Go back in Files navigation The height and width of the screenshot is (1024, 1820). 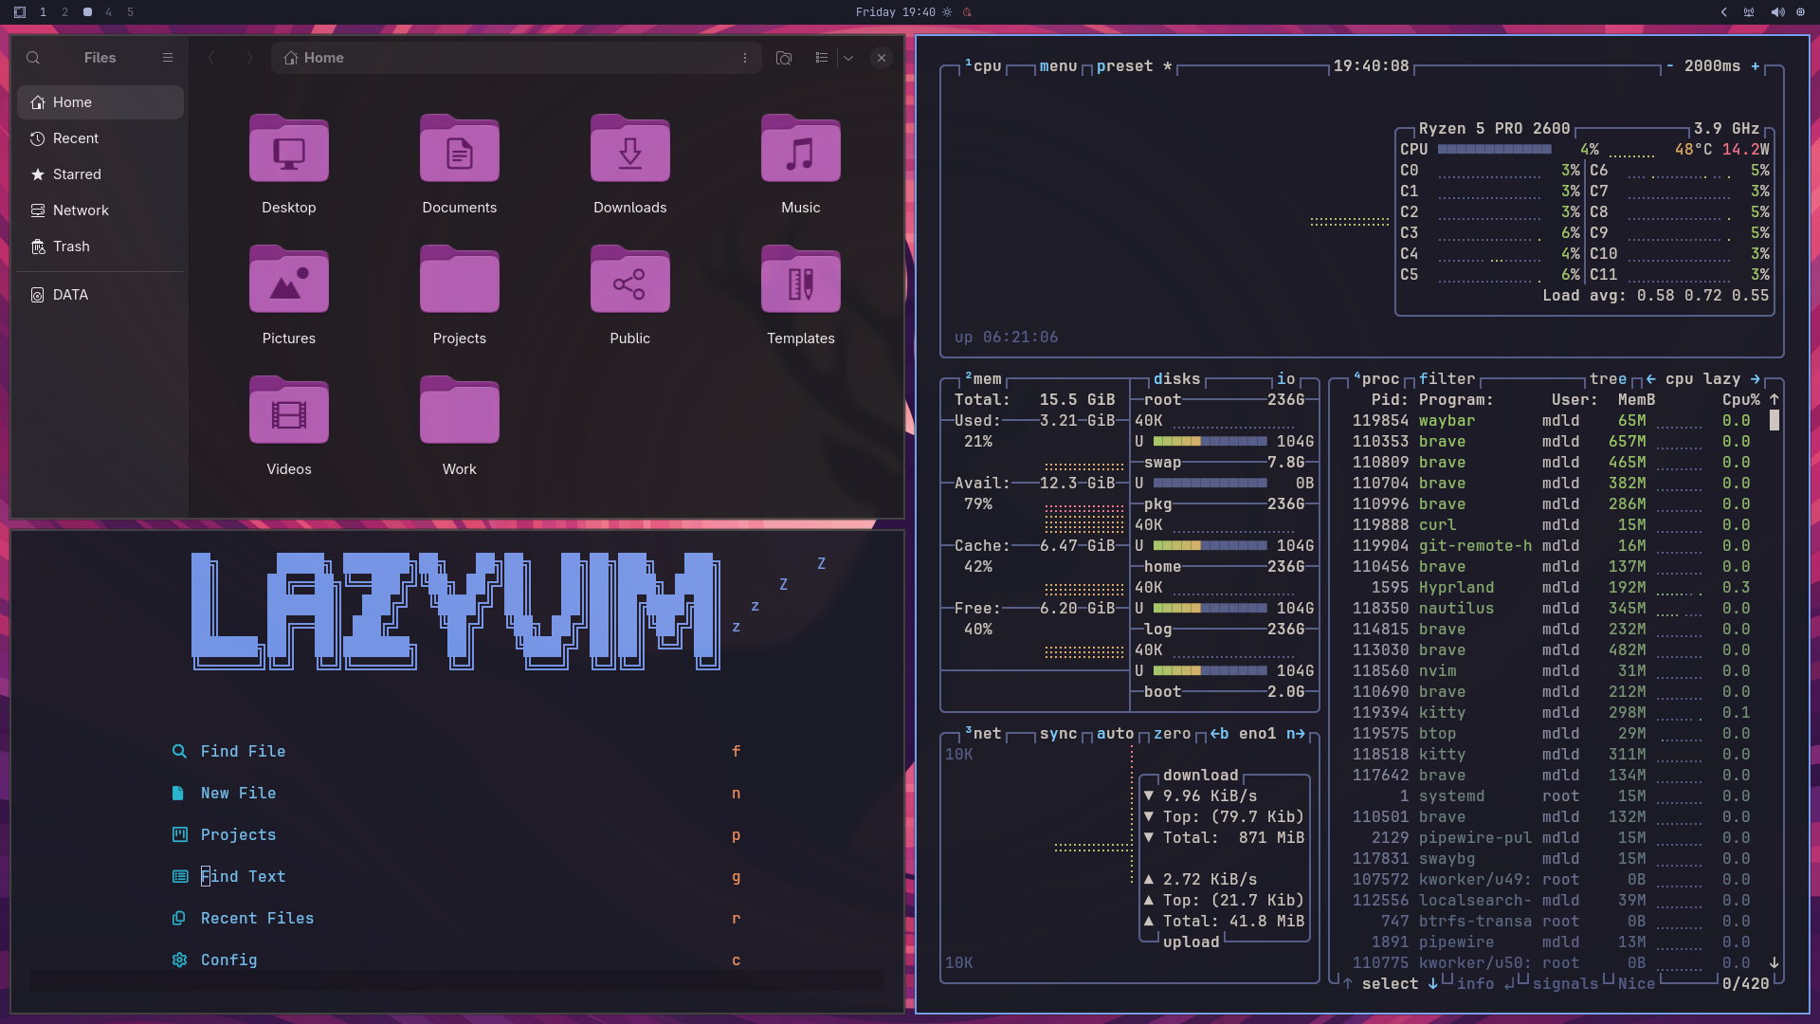211,58
